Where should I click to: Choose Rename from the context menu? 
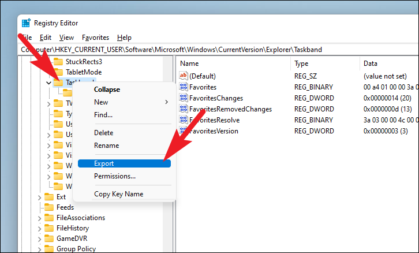[124, 146]
